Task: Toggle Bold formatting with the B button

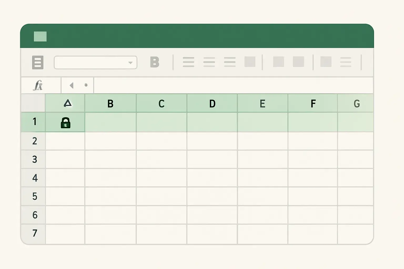Action: pos(155,62)
